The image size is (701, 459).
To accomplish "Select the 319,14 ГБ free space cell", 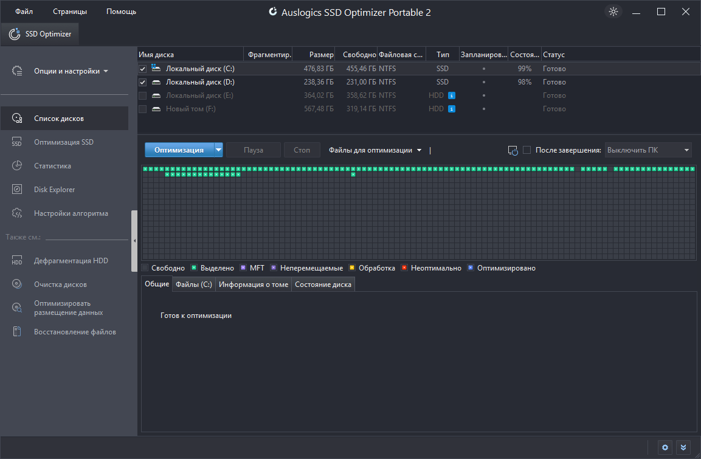I will pyautogui.click(x=361, y=109).
